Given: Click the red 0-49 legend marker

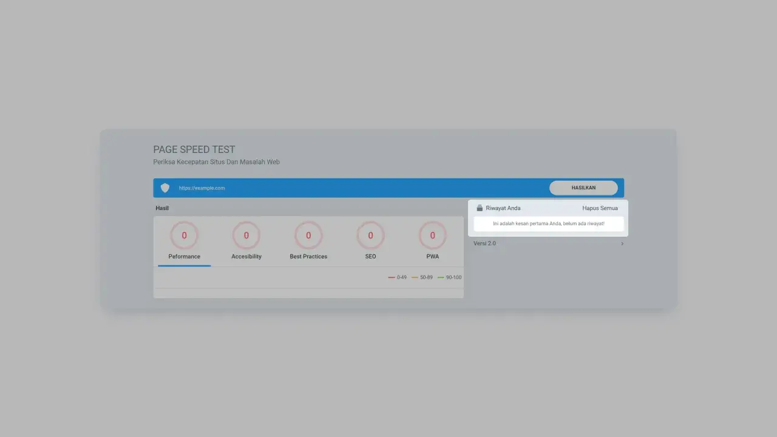Looking at the screenshot, I should click(x=391, y=277).
